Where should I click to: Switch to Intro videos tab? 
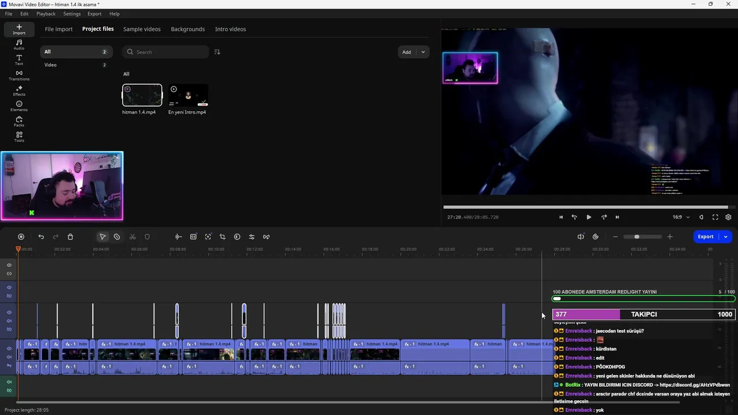coord(231,29)
